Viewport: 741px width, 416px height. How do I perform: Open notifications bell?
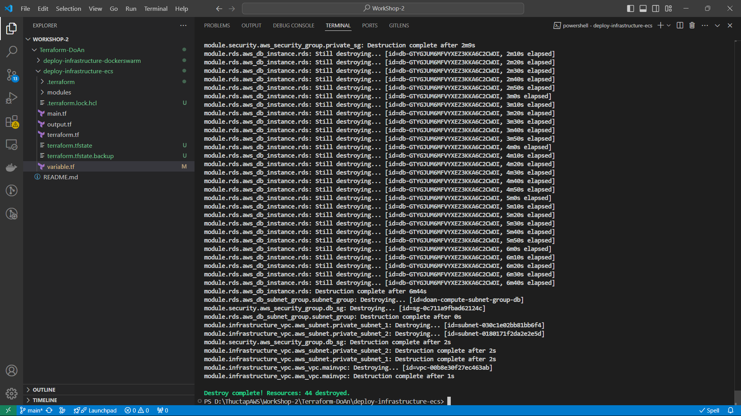(731, 410)
